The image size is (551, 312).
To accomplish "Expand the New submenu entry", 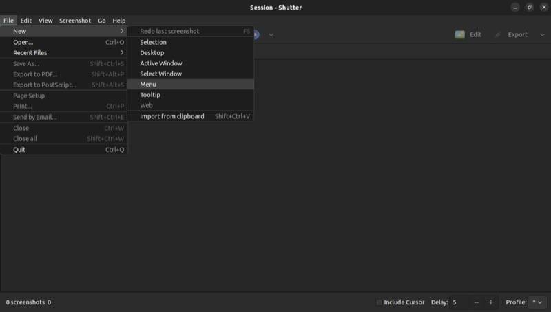I will click(x=63, y=31).
